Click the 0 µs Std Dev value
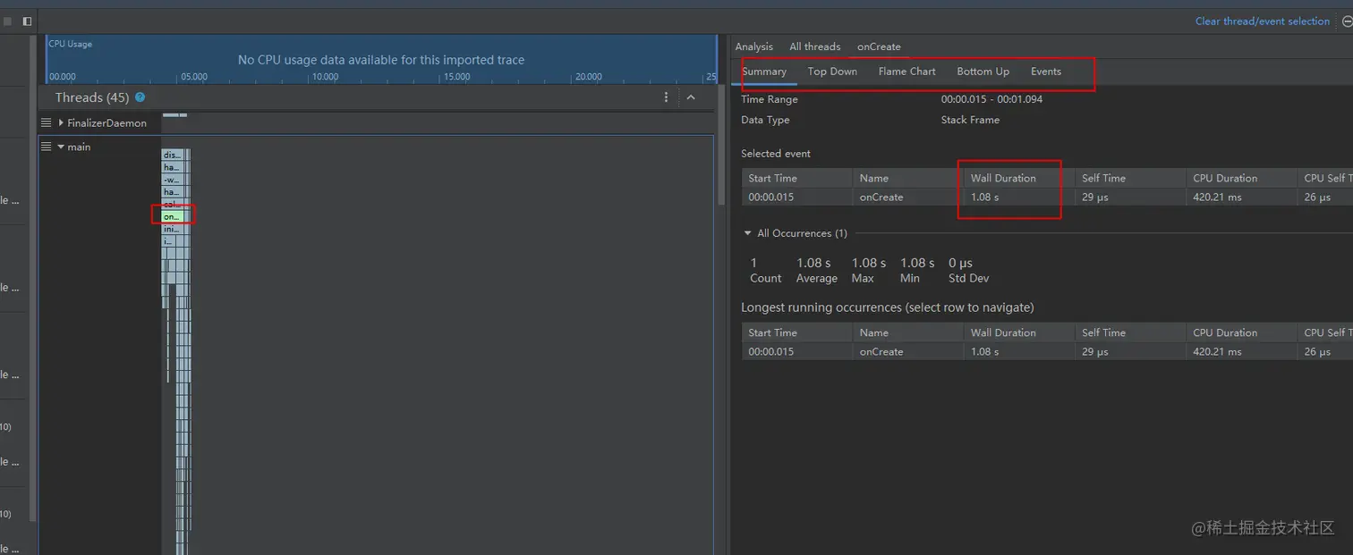 click(x=960, y=263)
